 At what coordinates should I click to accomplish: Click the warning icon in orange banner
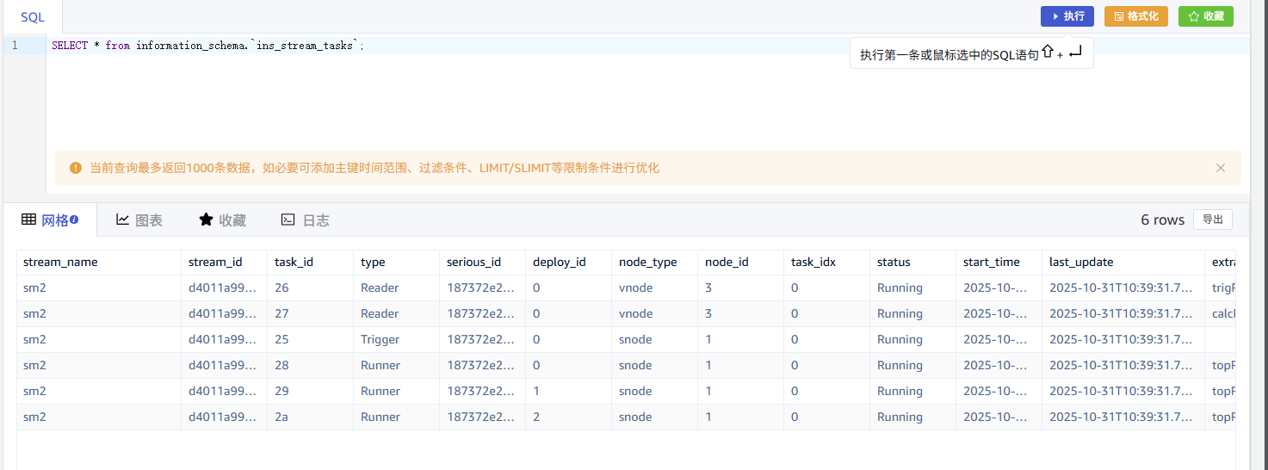76,168
